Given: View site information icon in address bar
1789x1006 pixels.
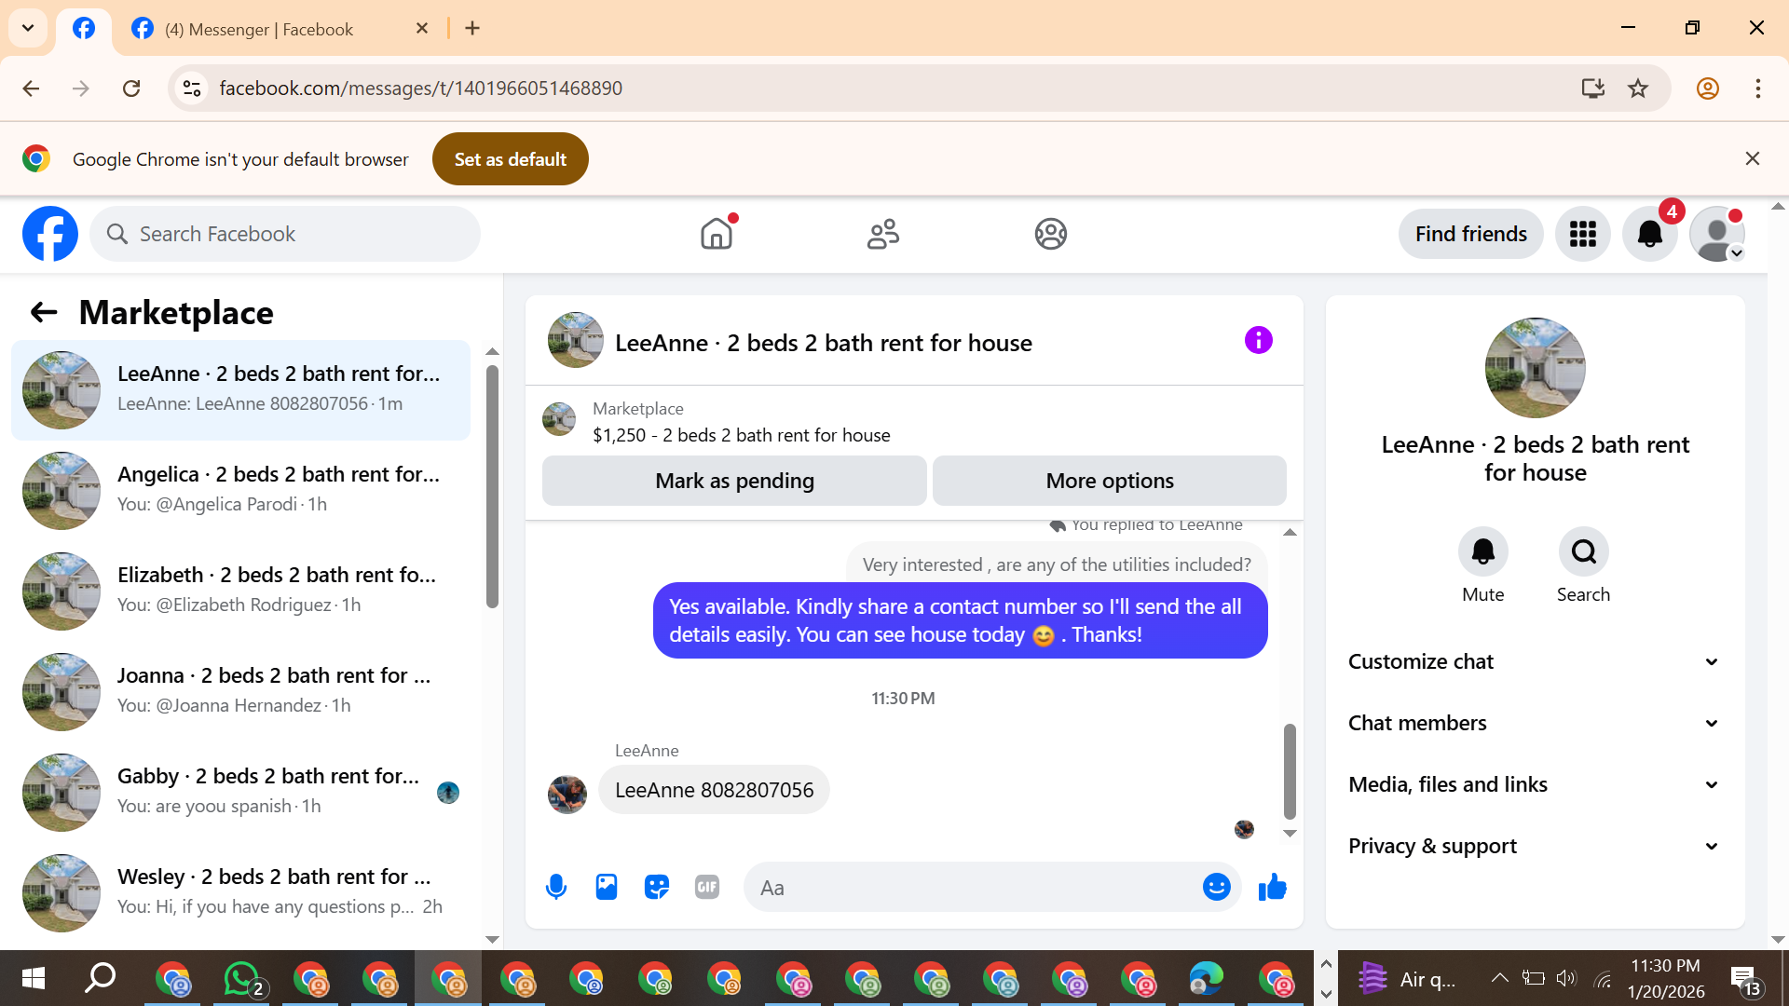Looking at the screenshot, I should pyautogui.click(x=192, y=88).
